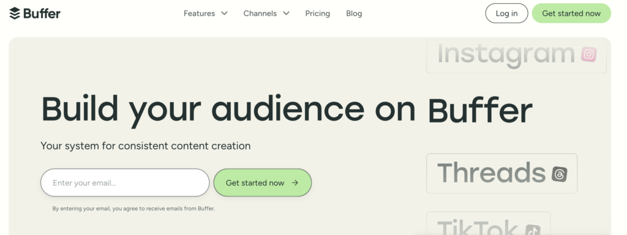Click the large Buffer word in heading
Screen dimensions: 627x235
point(480,110)
